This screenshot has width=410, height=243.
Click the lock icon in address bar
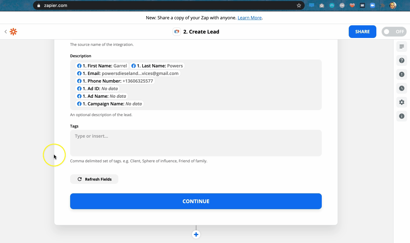(x=39, y=5)
